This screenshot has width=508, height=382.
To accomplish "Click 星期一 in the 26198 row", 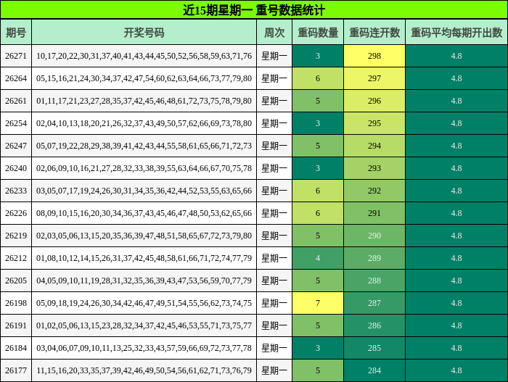I will 274,303.
